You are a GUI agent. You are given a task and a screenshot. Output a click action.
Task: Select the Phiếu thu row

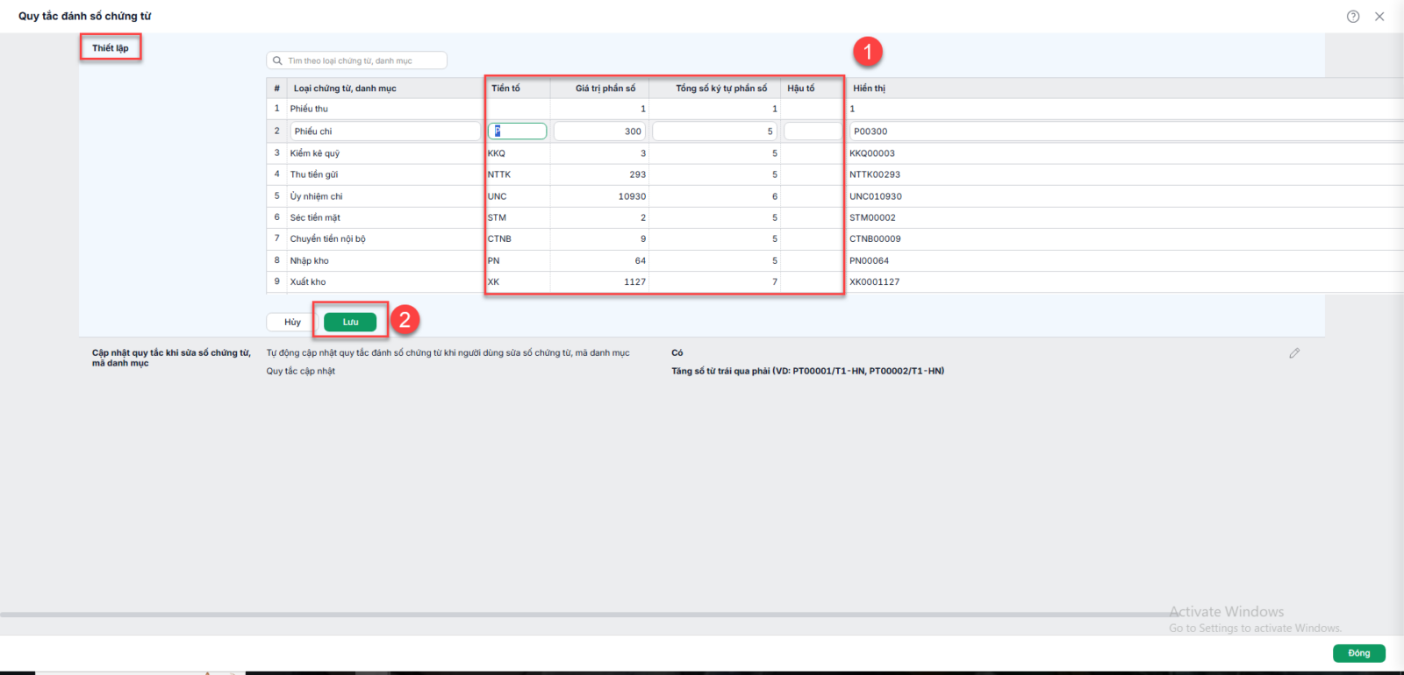tap(835, 109)
